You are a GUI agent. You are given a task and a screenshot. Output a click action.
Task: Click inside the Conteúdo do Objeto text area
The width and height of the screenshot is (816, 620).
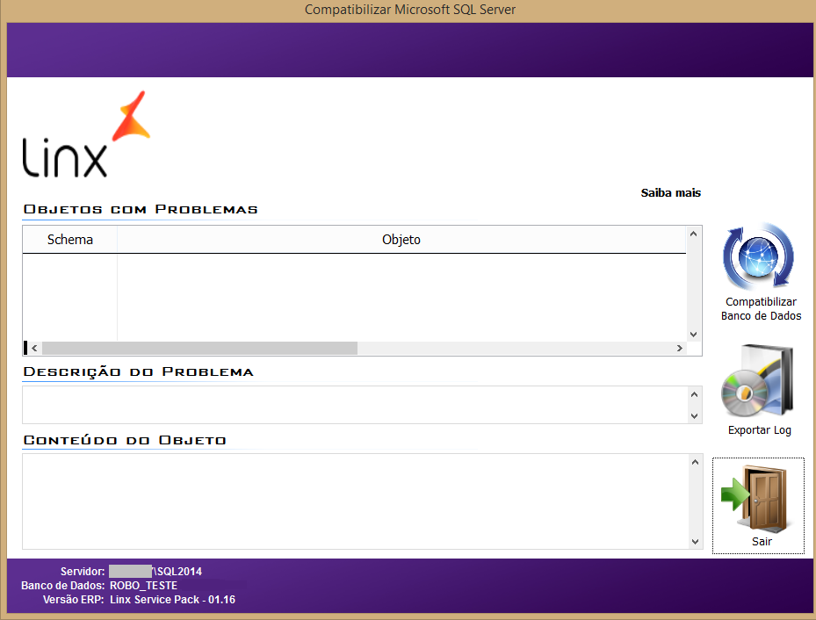coord(355,501)
